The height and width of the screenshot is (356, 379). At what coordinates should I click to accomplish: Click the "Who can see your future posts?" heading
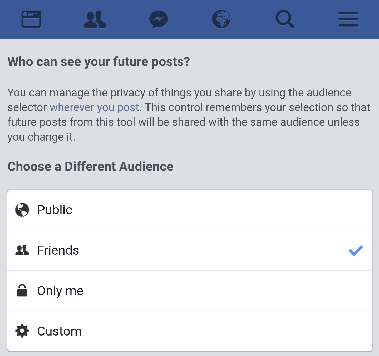[x=99, y=61]
